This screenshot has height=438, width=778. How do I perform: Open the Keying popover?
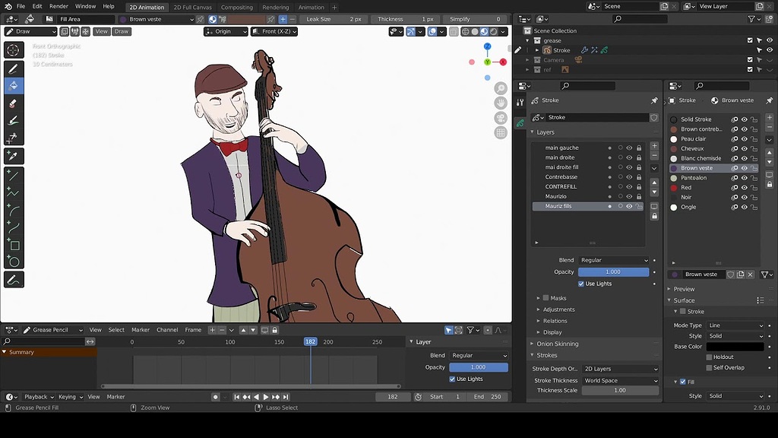70,397
